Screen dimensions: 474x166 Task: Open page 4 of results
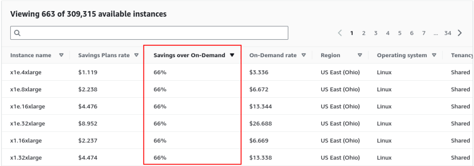click(387, 33)
